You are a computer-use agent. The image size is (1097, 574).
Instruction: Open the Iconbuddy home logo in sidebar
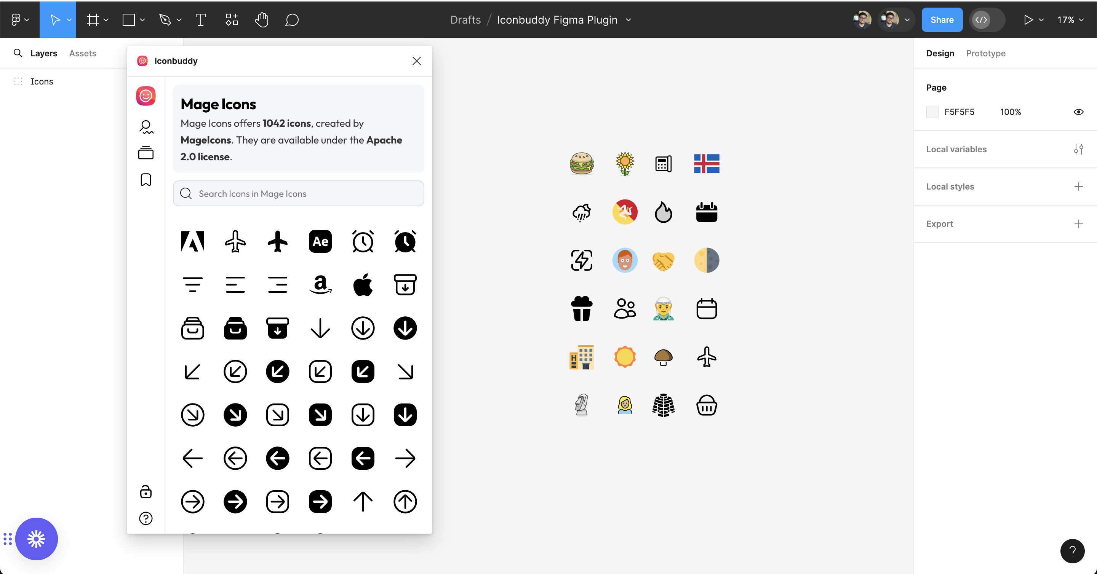pyautogui.click(x=146, y=96)
